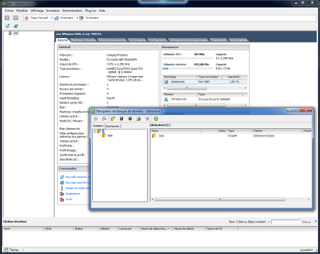Click the tasks filter text input field
This screenshot has width=320, height=254.
286,222
